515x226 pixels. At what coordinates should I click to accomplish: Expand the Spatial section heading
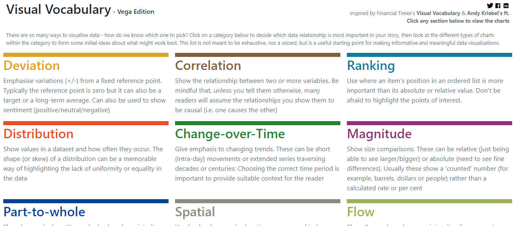tap(195, 212)
